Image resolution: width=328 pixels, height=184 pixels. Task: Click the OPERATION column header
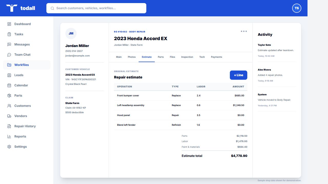point(125,87)
